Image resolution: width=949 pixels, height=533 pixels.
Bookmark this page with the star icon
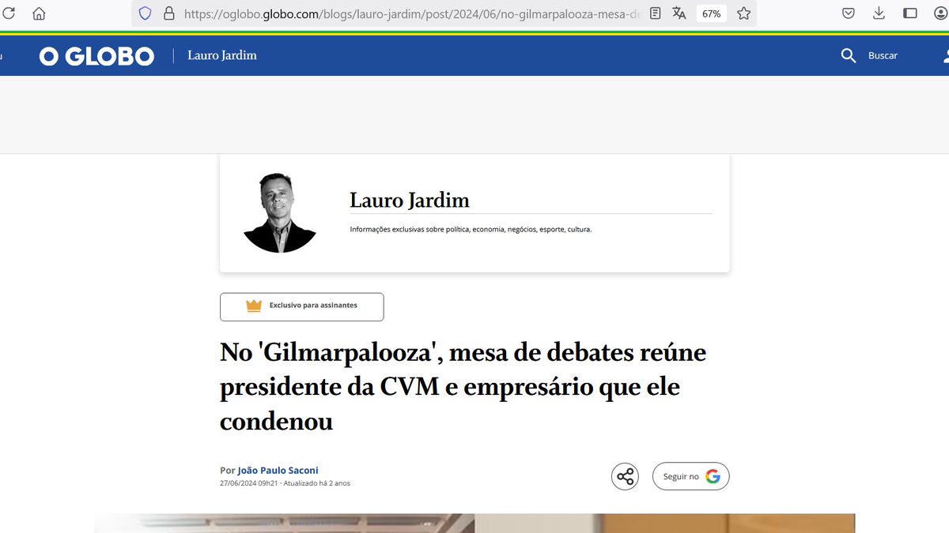[x=743, y=13]
